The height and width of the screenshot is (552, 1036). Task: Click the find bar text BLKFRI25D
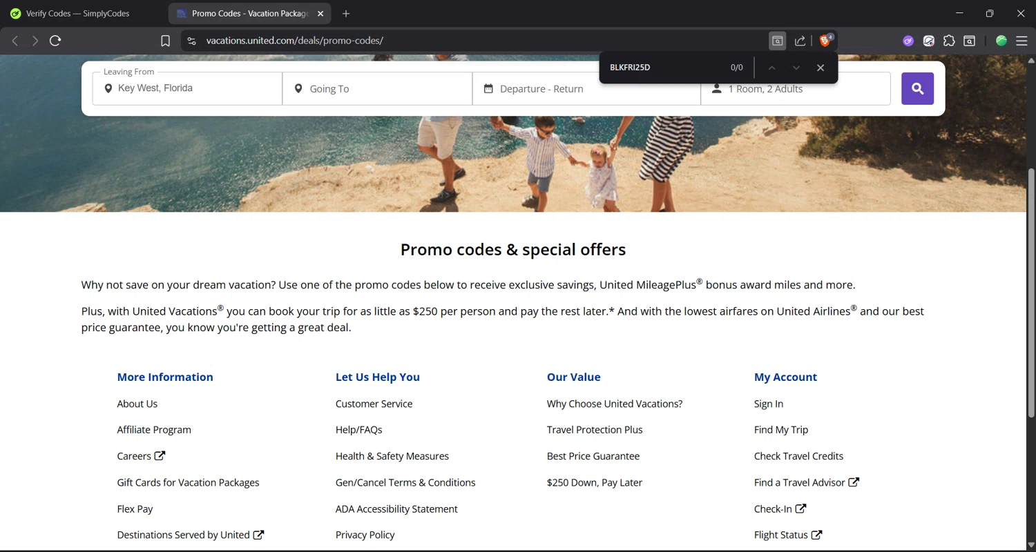[x=630, y=68]
